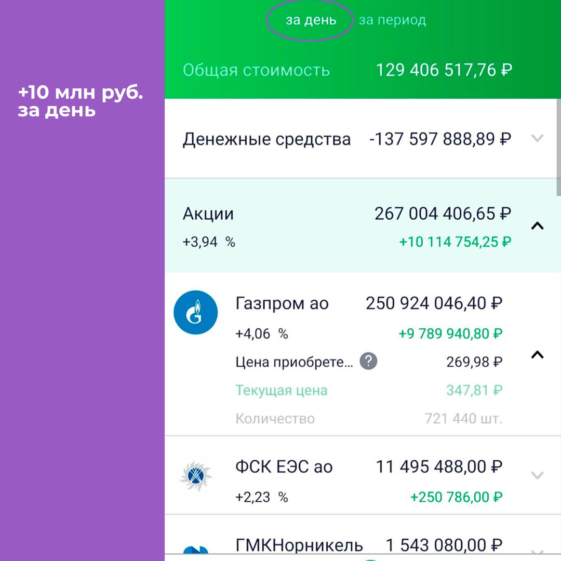
Task: Tap the Акции section label
Action: 208,214
